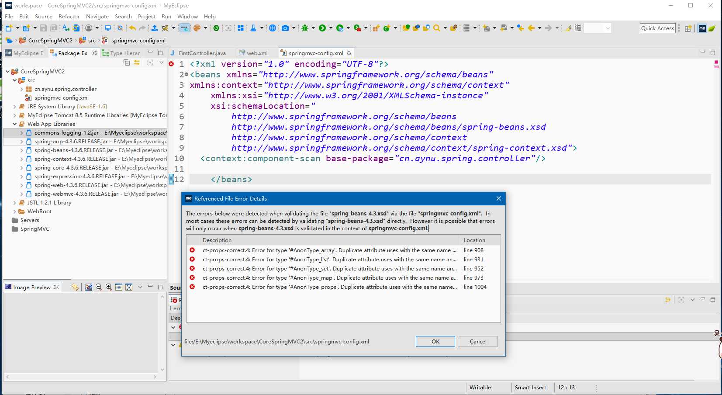Screen dimensions: 722x395
Task: Click OK in the error details dialog
Action: click(435, 341)
